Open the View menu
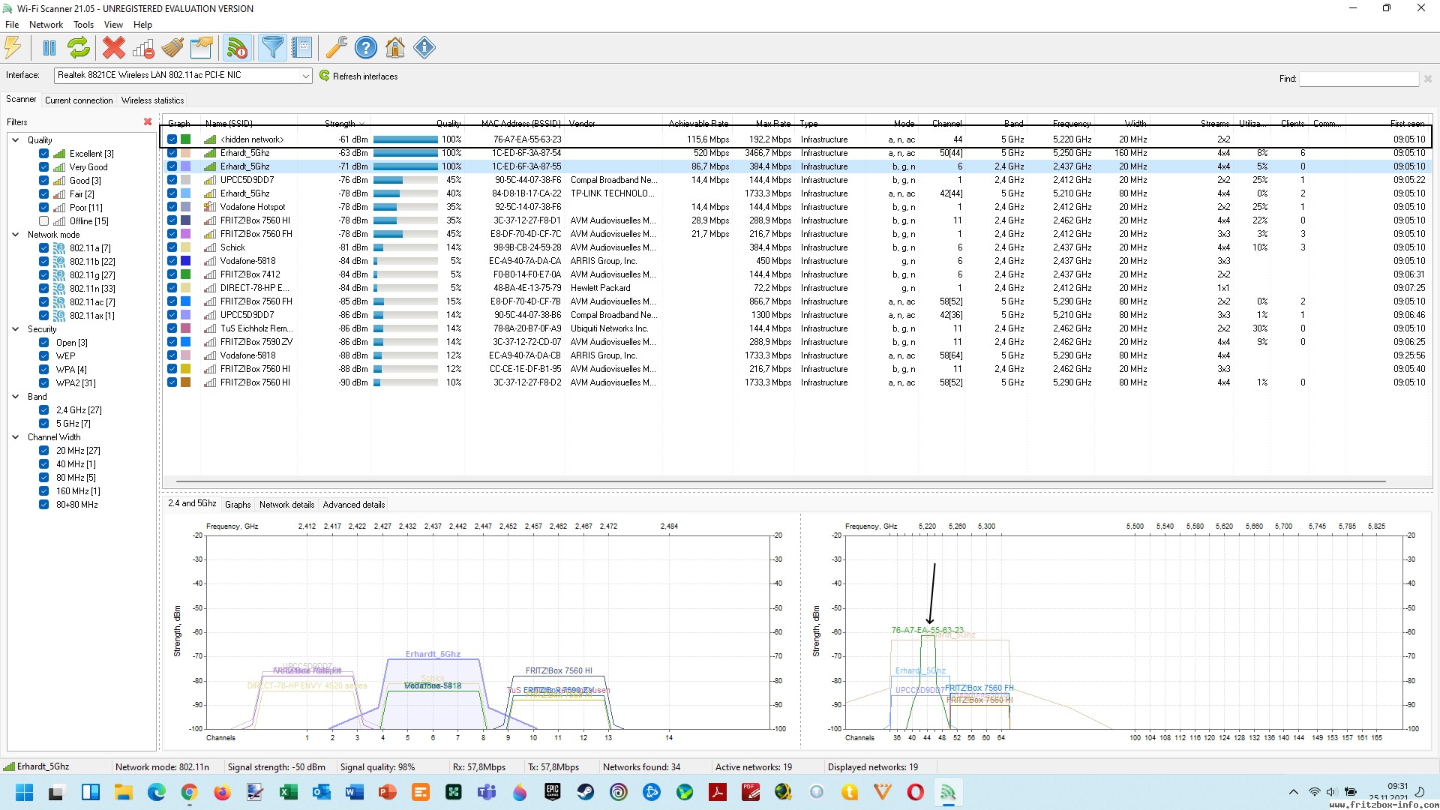 113,25
